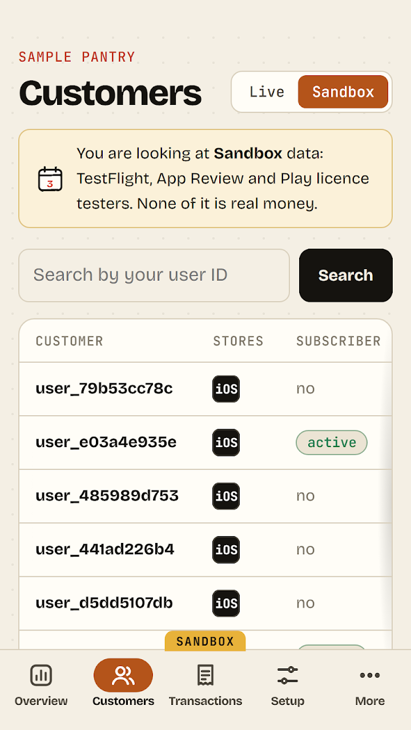Select the Sandbox data mode
Viewport: 411px width, 730px height.
pyautogui.click(x=343, y=92)
